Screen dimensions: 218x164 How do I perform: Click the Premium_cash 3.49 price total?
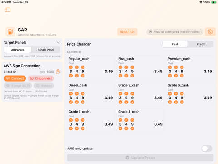point(208,72)
